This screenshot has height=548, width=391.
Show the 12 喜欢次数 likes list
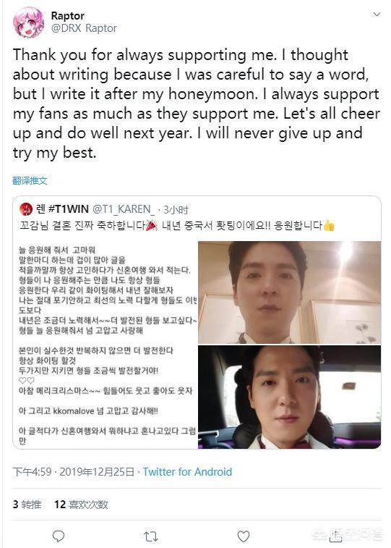[81, 505]
